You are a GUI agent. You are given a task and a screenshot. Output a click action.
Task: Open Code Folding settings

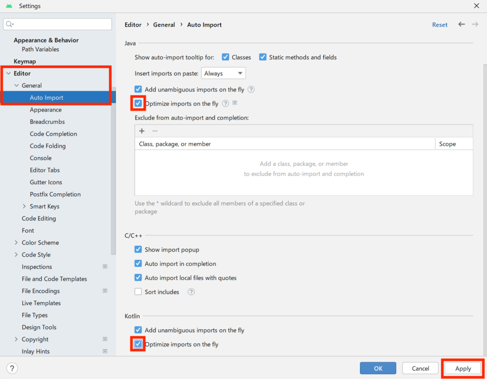48,146
